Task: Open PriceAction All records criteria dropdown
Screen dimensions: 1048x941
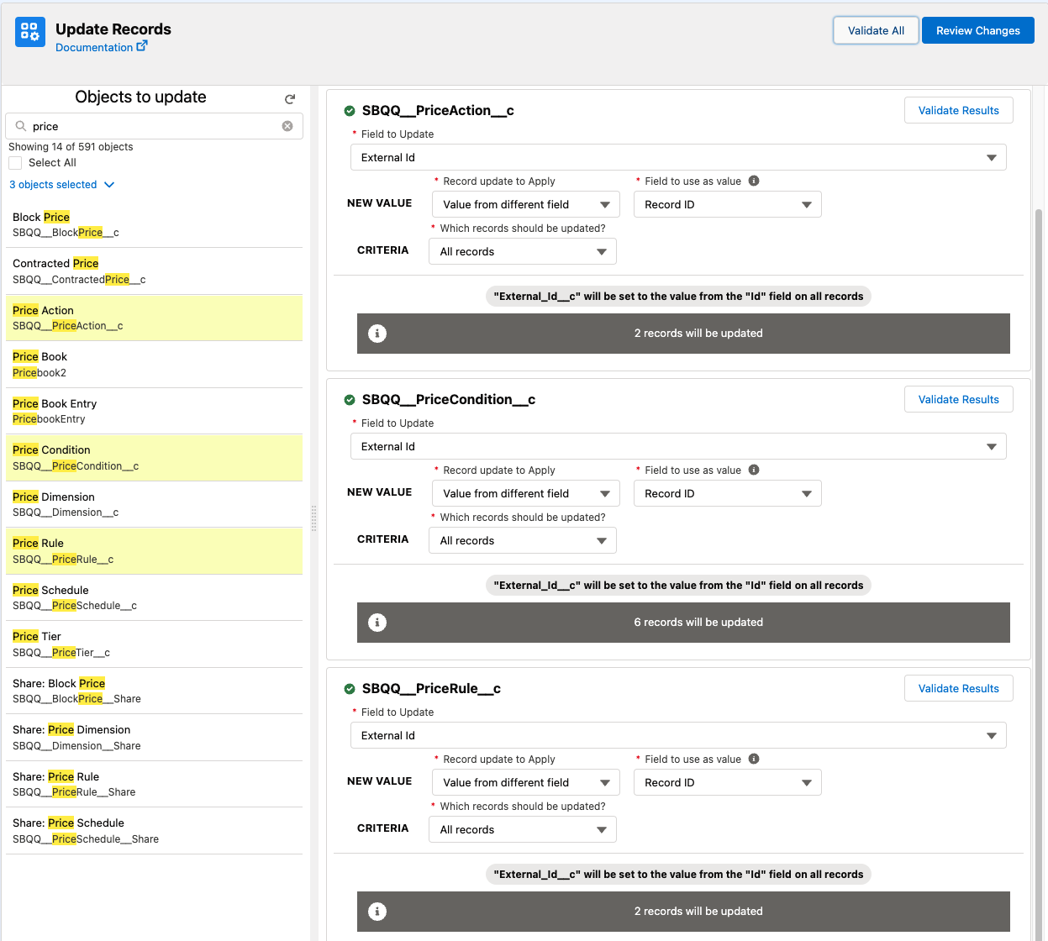Action: tap(523, 251)
